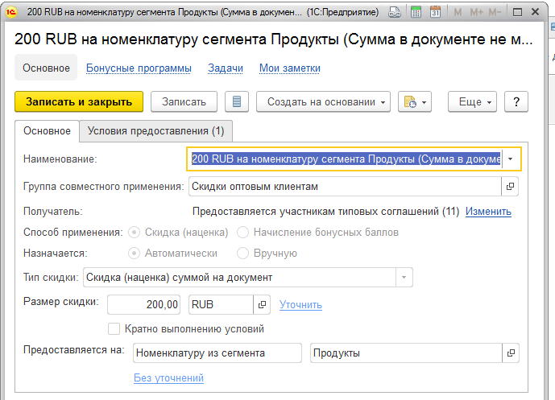Enable Кратно выполнению условий checkbox

(114, 329)
